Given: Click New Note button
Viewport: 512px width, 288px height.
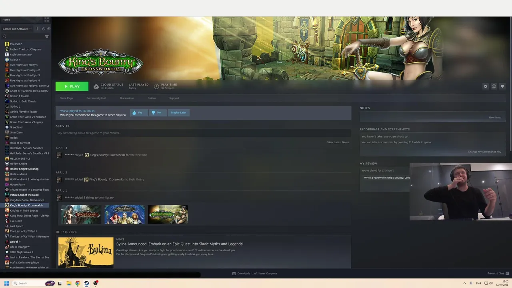Looking at the screenshot, I should (495, 118).
